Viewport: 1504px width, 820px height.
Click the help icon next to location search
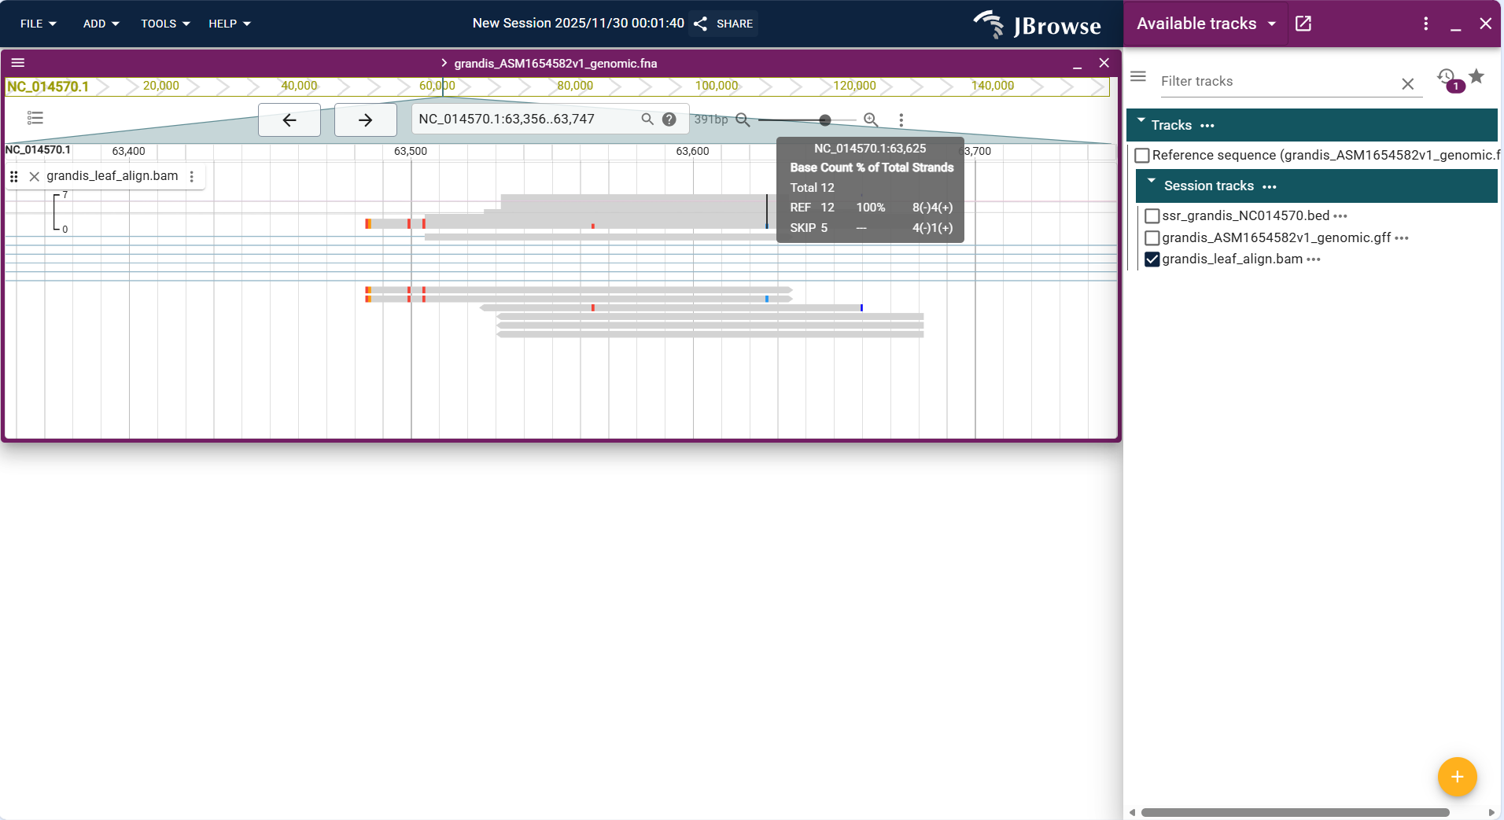[x=669, y=120]
